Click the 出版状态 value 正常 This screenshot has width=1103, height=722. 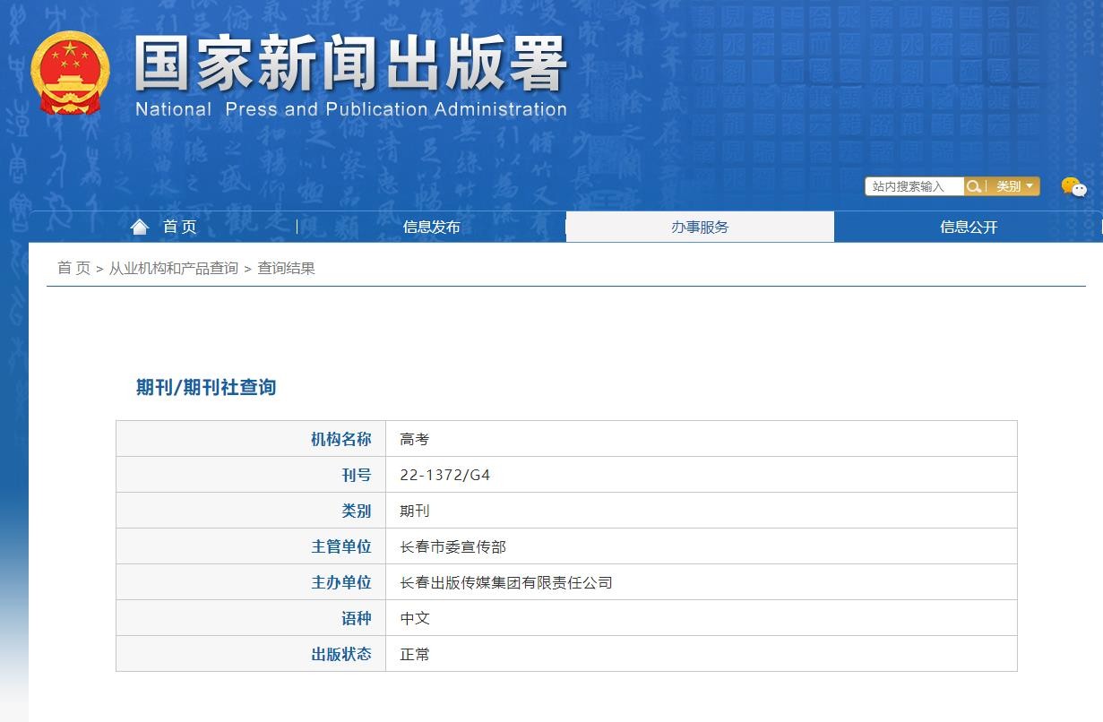tap(415, 654)
